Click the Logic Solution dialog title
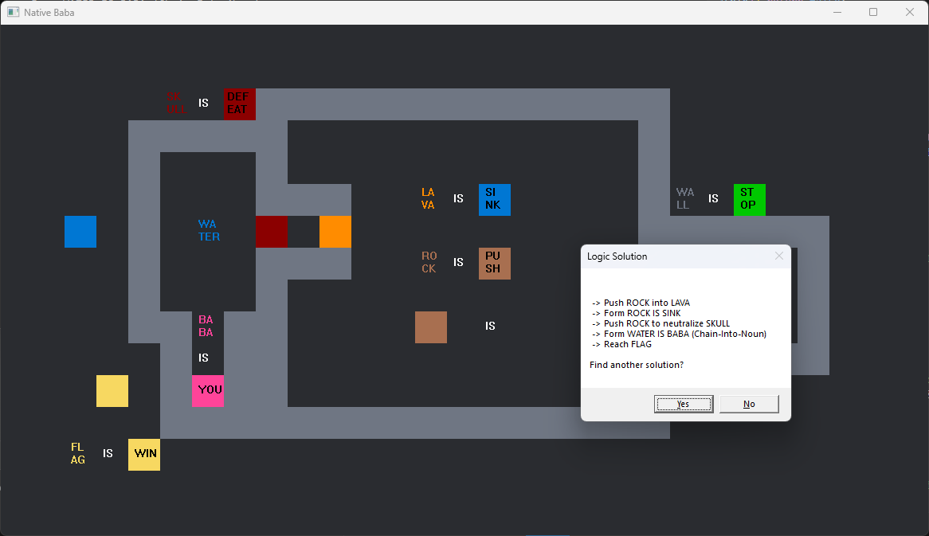Image resolution: width=929 pixels, height=536 pixels. pos(617,256)
